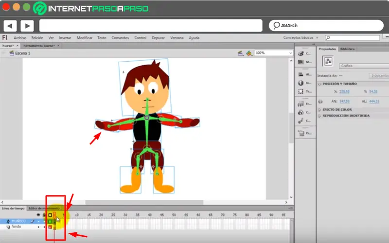The width and height of the screenshot is (389, 243).
Task: Click the Escena 1 clapper icon
Action: click(x=11, y=53)
